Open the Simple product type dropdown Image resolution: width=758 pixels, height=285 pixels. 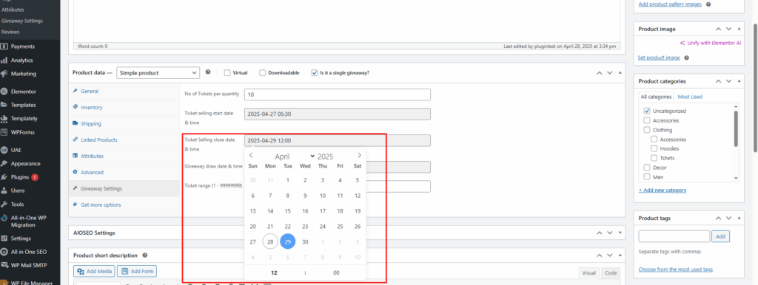click(158, 73)
